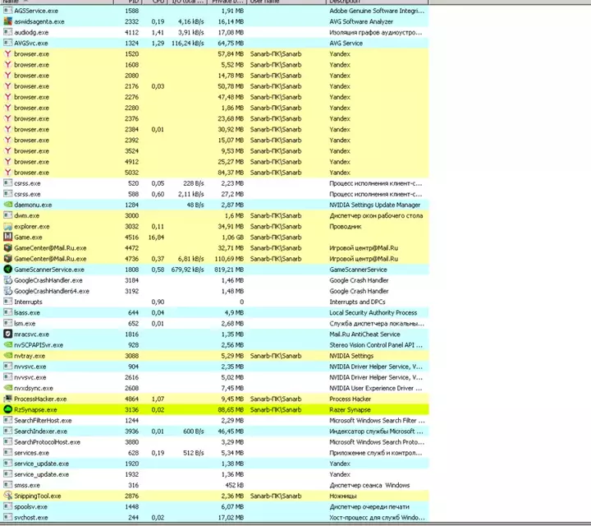Click the 679,92 kB/s I/O value

(188, 270)
